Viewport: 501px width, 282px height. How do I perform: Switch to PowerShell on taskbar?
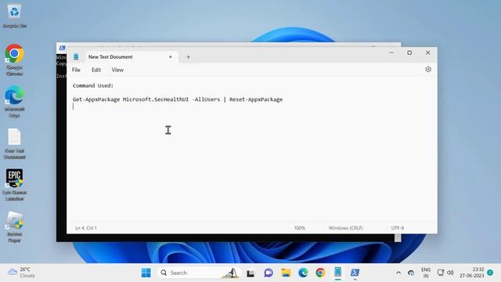355,273
